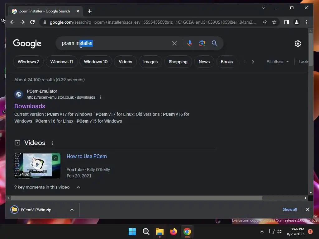Share this page from address bar
Viewport: 319px width, 239px height.
264,22
